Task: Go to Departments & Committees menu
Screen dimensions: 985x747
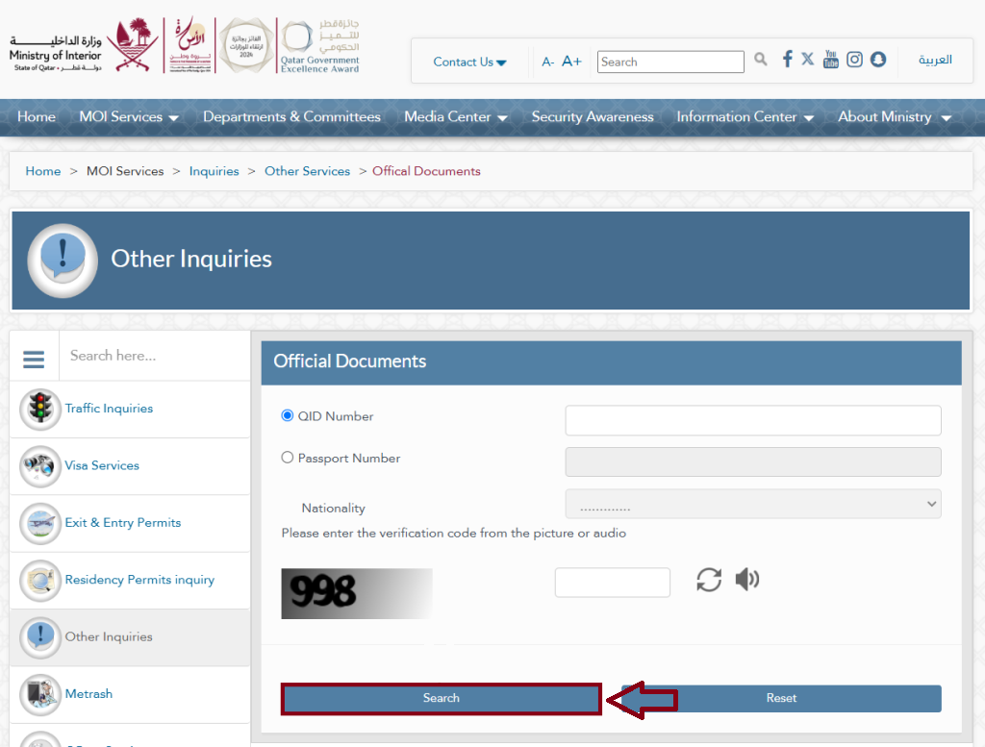Action: [291, 116]
